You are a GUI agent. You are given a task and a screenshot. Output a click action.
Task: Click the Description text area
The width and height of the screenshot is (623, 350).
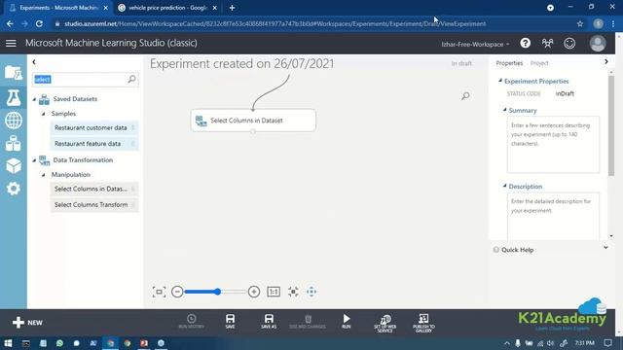coord(553,216)
